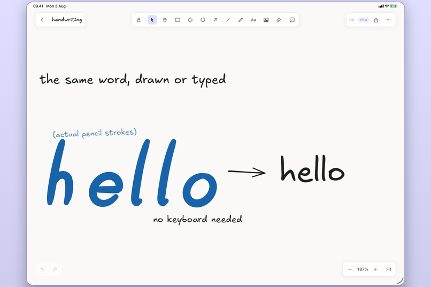
Task: Click the M icon beside PRO
Action: (x=352, y=20)
